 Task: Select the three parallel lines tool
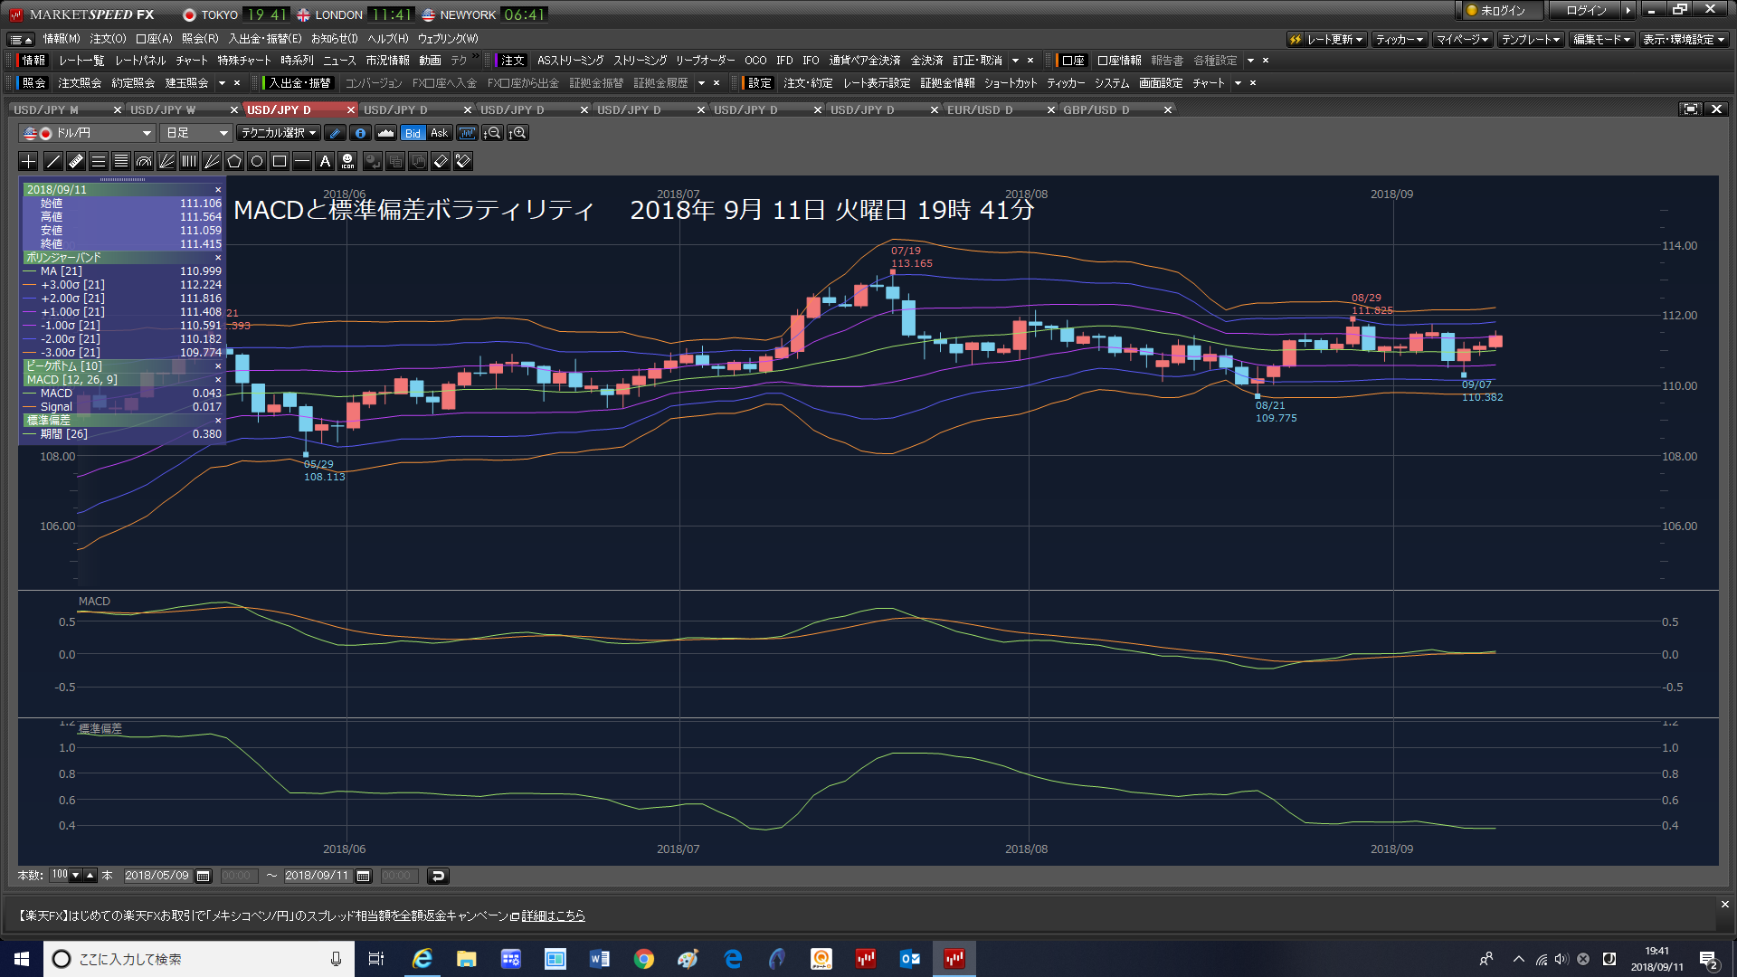[99, 161]
